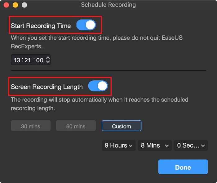
Task: Click the chevron beside 8 Mins
Action: (167, 146)
